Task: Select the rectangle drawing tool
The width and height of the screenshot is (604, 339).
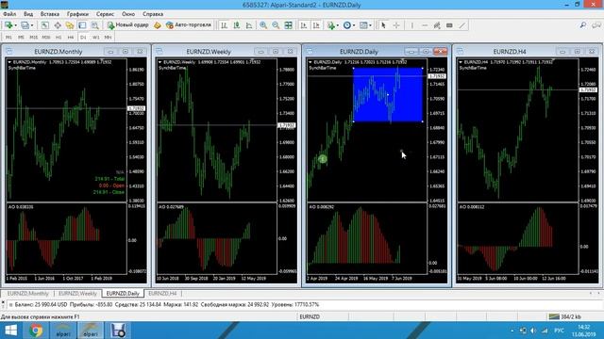Action: (x=449, y=25)
